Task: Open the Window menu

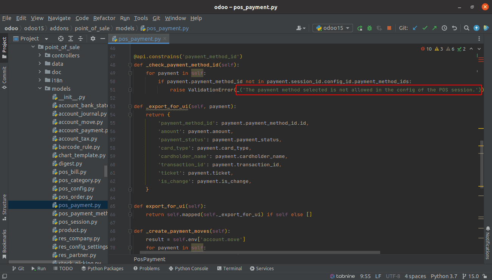Action: (x=175, y=18)
